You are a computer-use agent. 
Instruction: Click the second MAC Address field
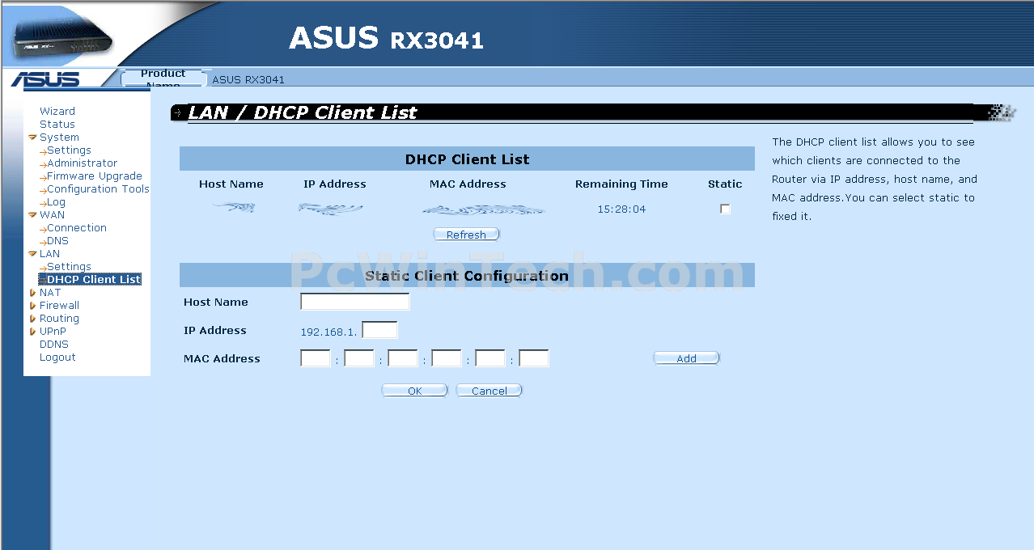point(359,358)
